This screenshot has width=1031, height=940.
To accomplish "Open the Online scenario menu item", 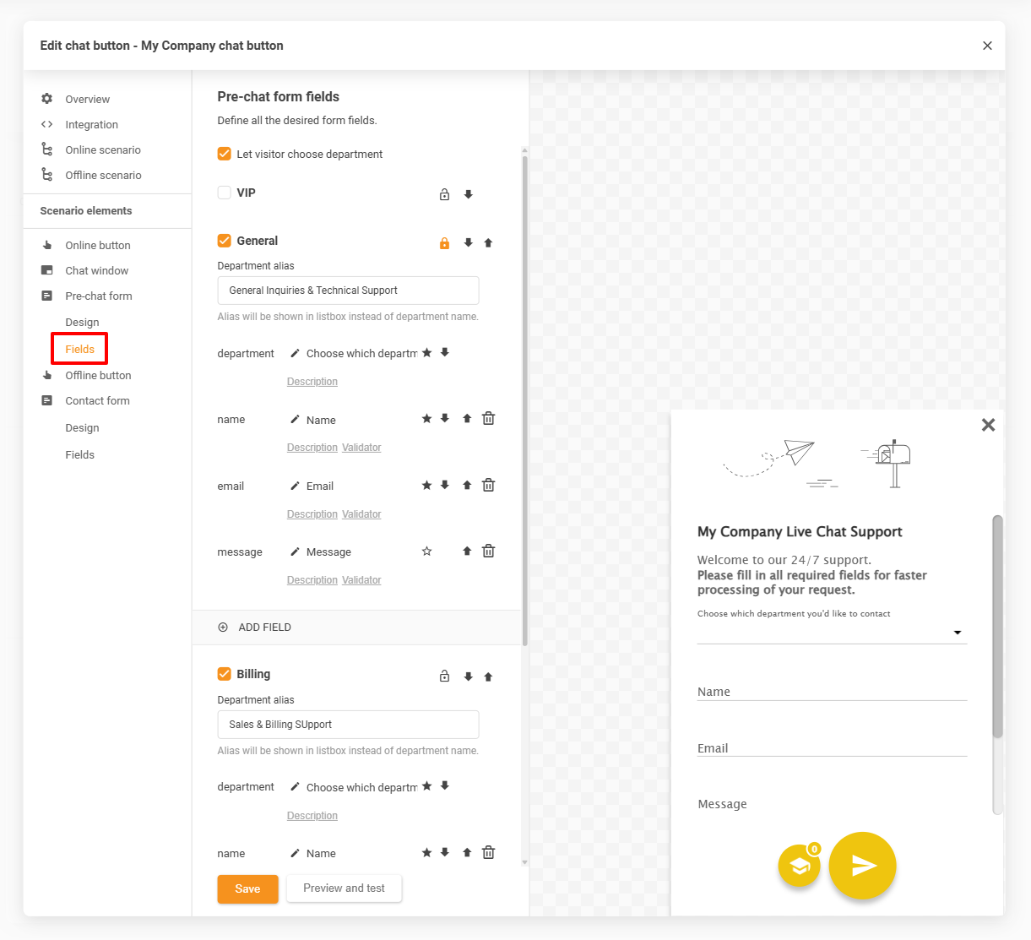I will 103,149.
